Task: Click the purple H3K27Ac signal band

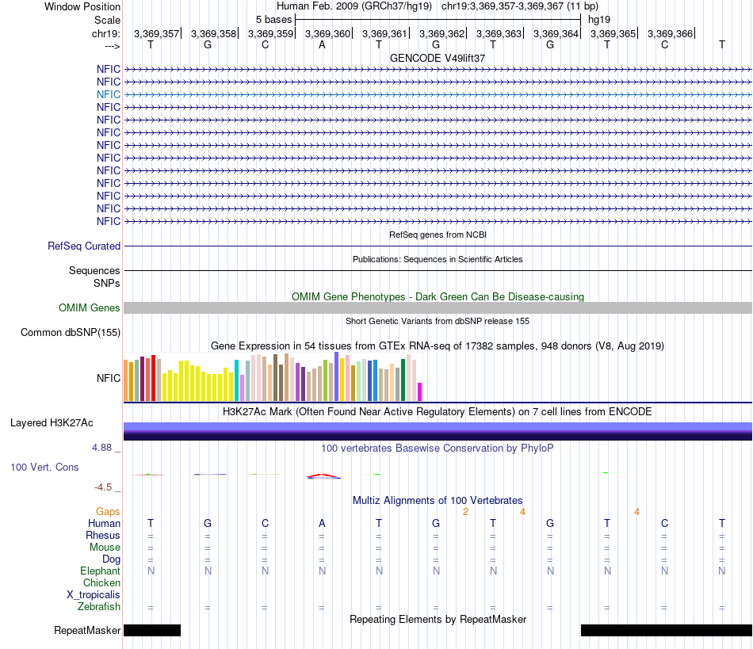Action: pyautogui.click(x=438, y=431)
